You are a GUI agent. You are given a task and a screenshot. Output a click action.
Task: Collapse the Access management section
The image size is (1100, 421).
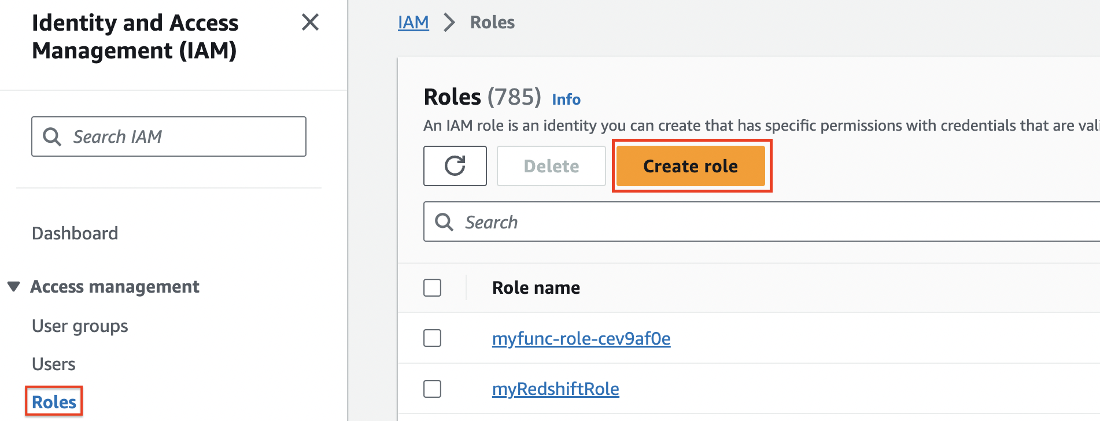coord(14,287)
